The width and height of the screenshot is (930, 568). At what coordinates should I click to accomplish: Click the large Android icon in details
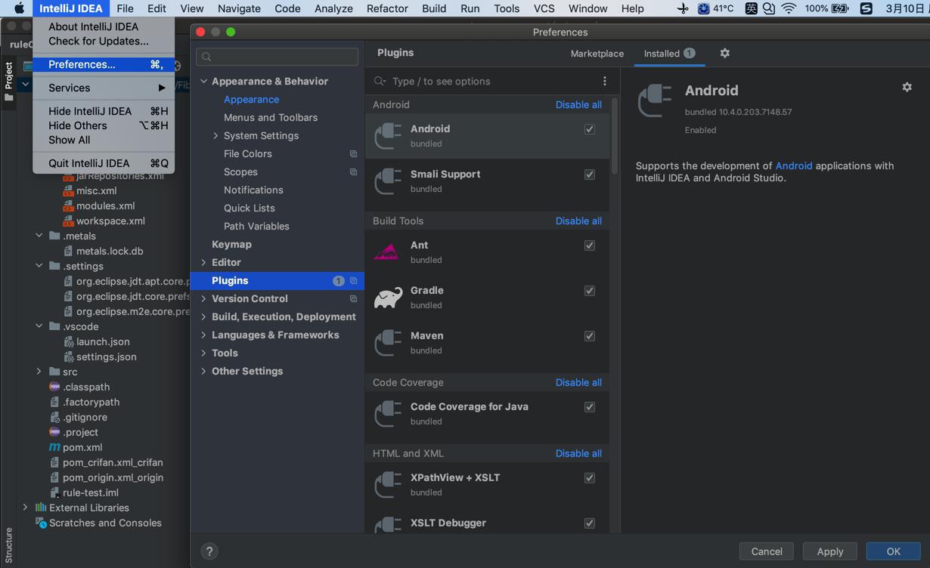(655, 100)
